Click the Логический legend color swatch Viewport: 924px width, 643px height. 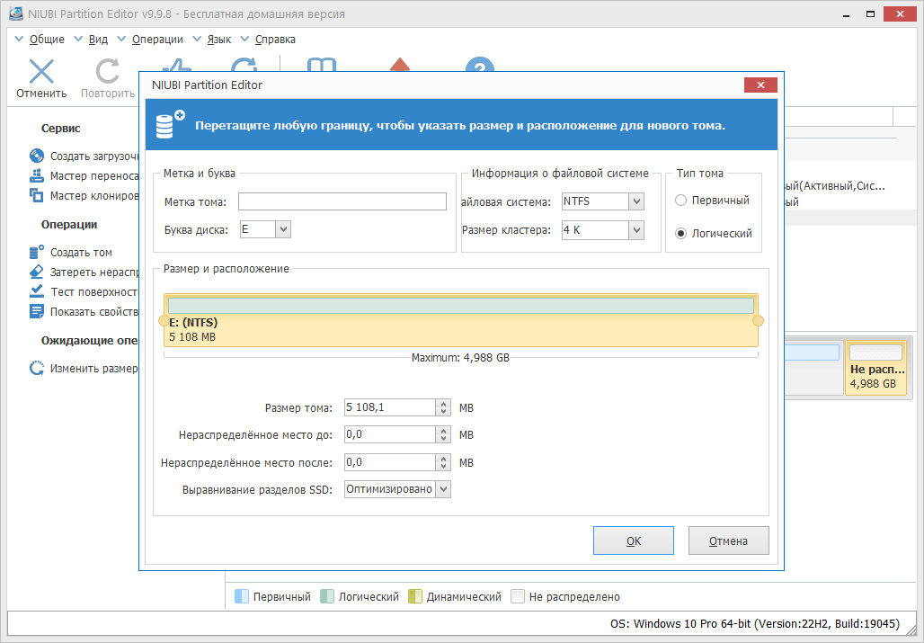coord(327,596)
